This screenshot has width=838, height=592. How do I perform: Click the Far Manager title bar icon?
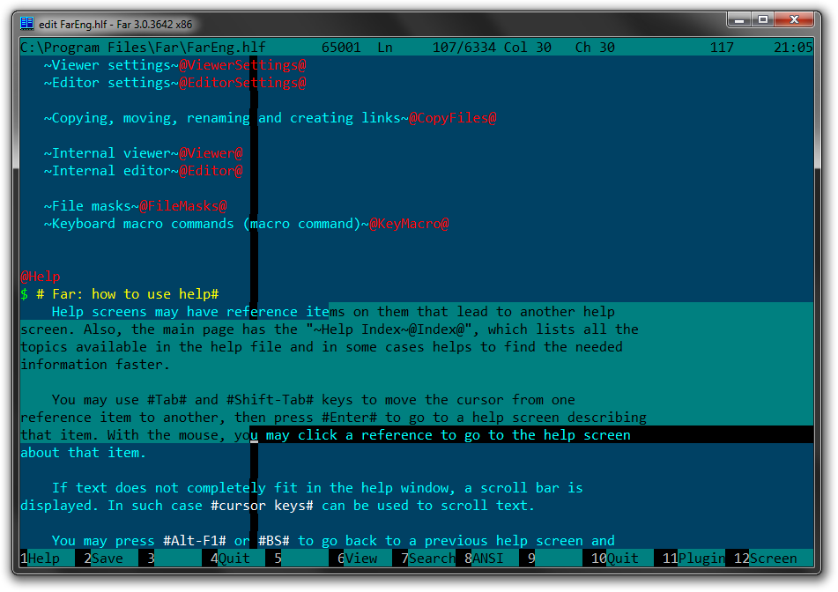point(26,24)
